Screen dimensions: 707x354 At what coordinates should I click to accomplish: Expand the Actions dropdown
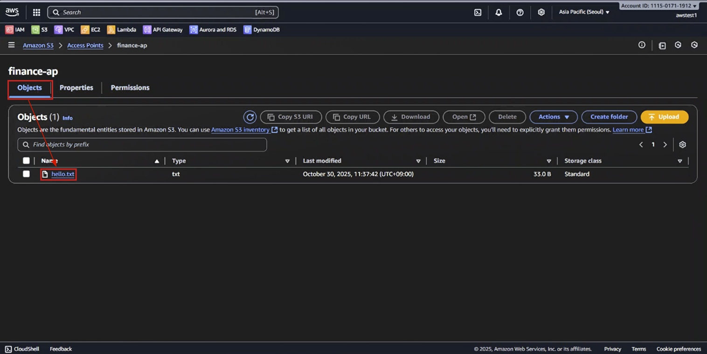554,117
